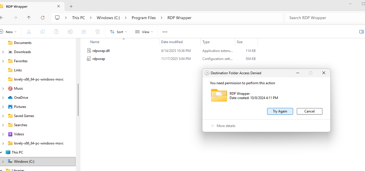Click the rdpwrap configuration file icon
This screenshot has width=365, height=171.
(x=89, y=59)
